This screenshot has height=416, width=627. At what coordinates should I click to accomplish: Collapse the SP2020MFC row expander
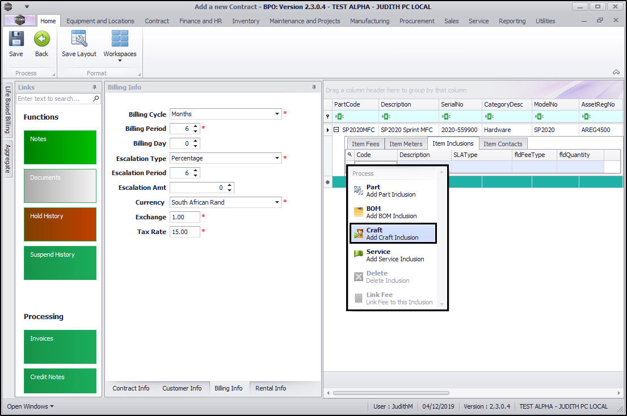[x=336, y=130]
